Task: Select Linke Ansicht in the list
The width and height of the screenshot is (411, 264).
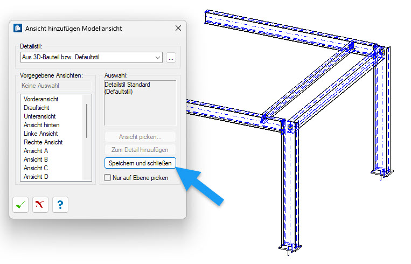Action: point(40,134)
